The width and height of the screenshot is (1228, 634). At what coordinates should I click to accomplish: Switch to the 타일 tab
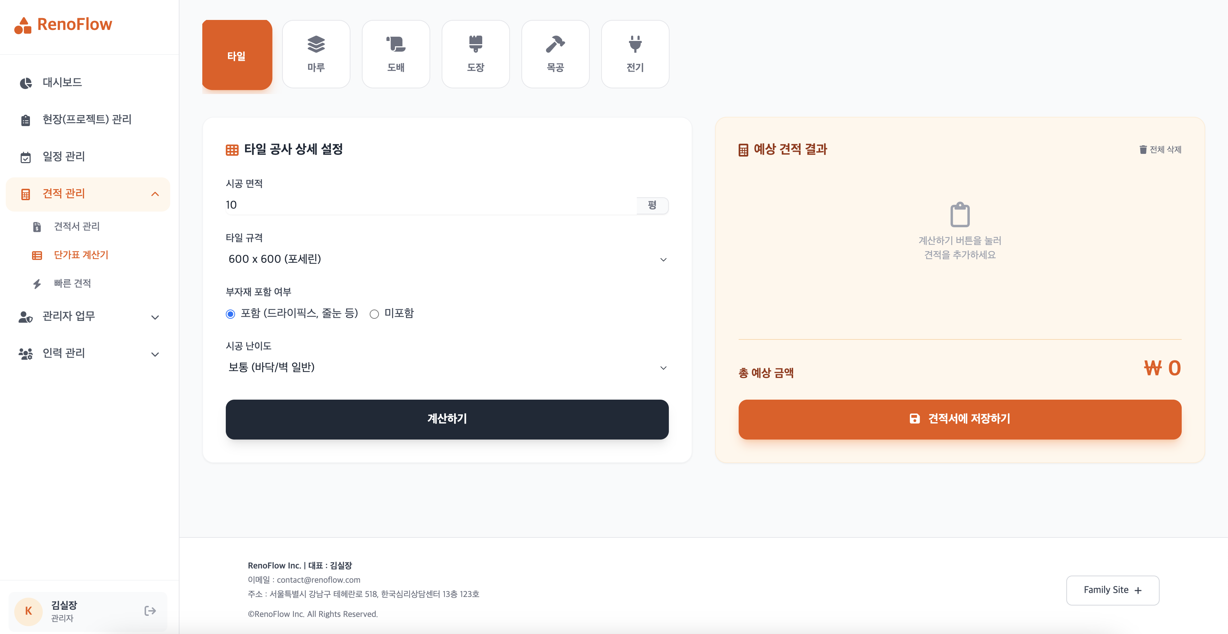tap(237, 55)
